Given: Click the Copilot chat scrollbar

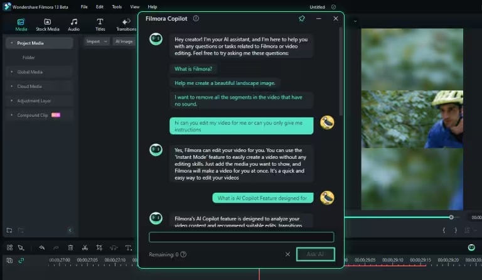Looking at the screenshot, I should tap(340, 72).
